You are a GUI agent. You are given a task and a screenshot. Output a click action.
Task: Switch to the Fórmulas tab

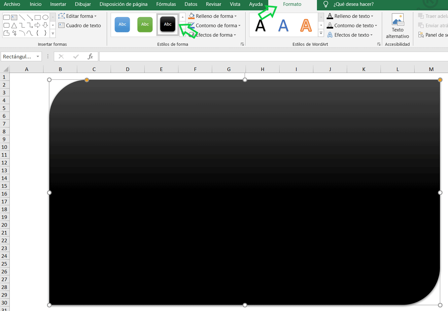[x=166, y=4]
